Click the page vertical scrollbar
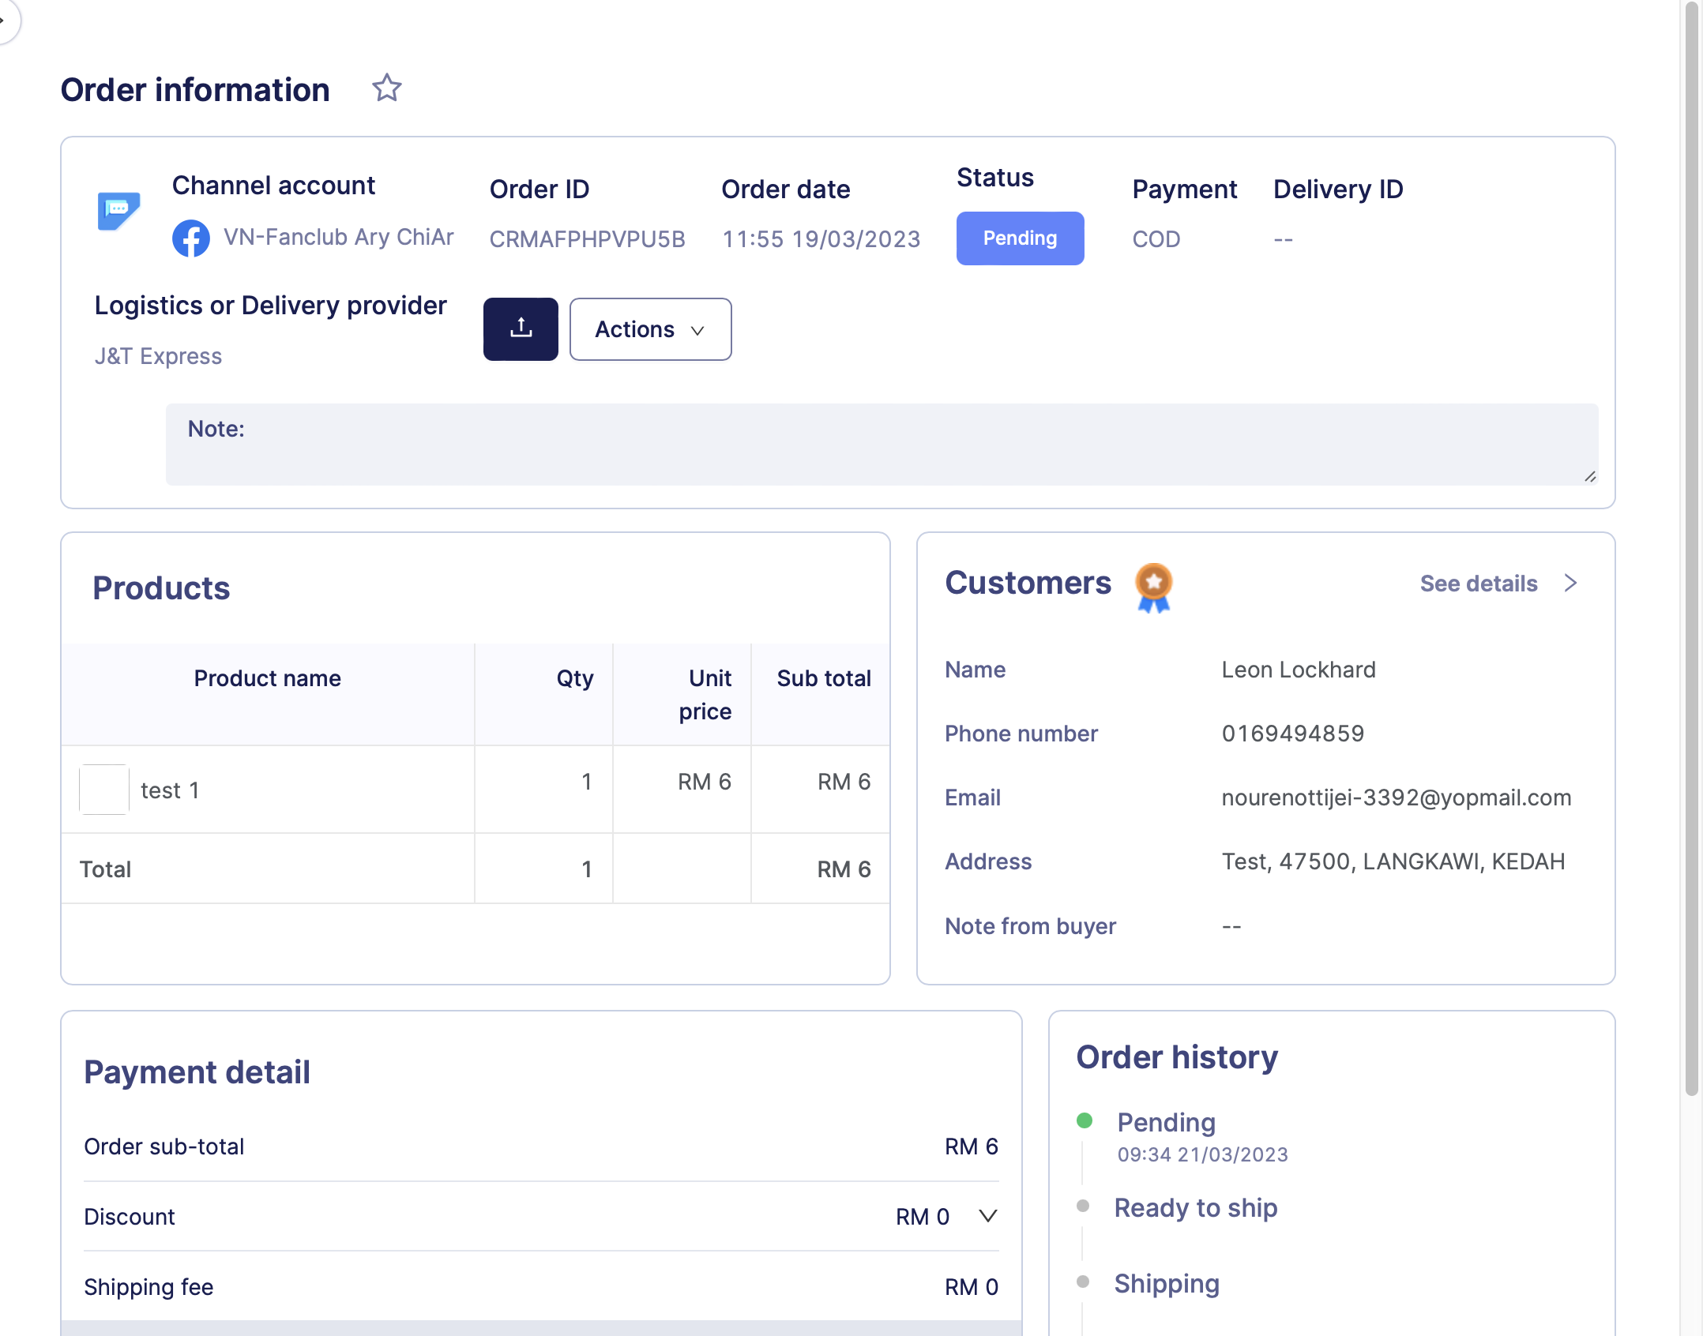 tap(1690, 553)
